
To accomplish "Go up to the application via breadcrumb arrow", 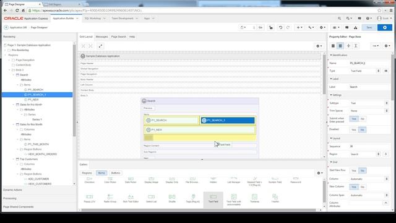I will click(x=6, y=27).
